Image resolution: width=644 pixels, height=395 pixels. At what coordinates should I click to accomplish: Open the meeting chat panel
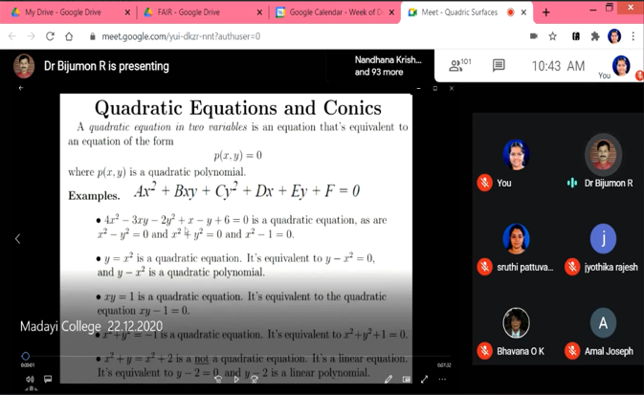[499, 66]
